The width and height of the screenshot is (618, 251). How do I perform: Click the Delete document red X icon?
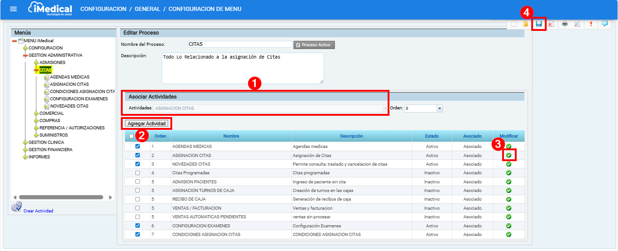tap(551, 24)
